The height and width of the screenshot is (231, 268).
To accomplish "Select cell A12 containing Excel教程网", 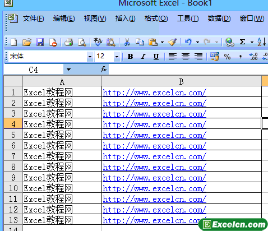I will 62,209.
